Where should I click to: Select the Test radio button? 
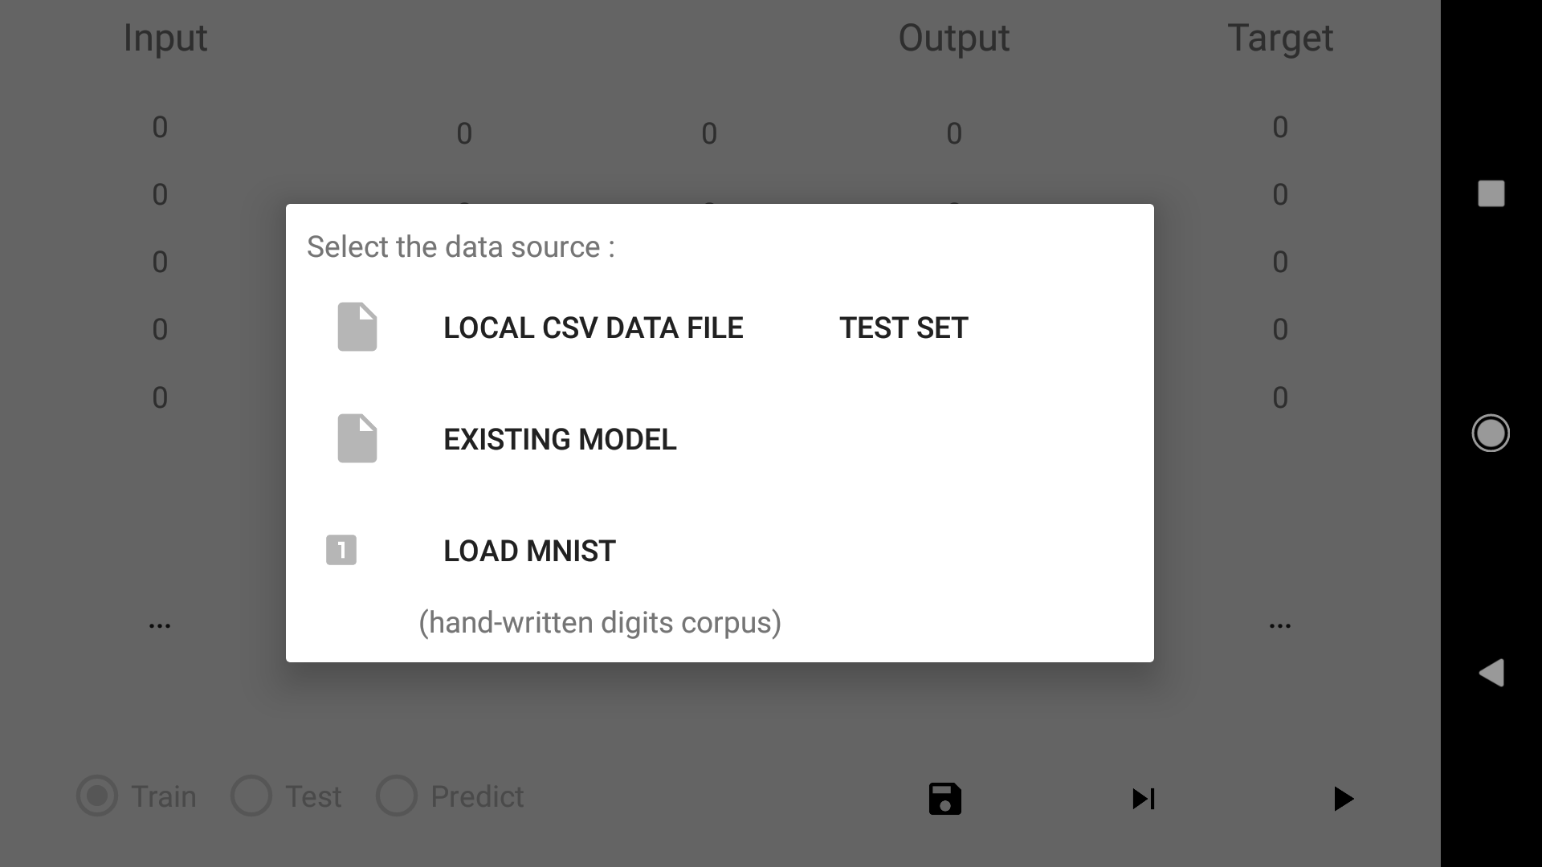[251, 796]
